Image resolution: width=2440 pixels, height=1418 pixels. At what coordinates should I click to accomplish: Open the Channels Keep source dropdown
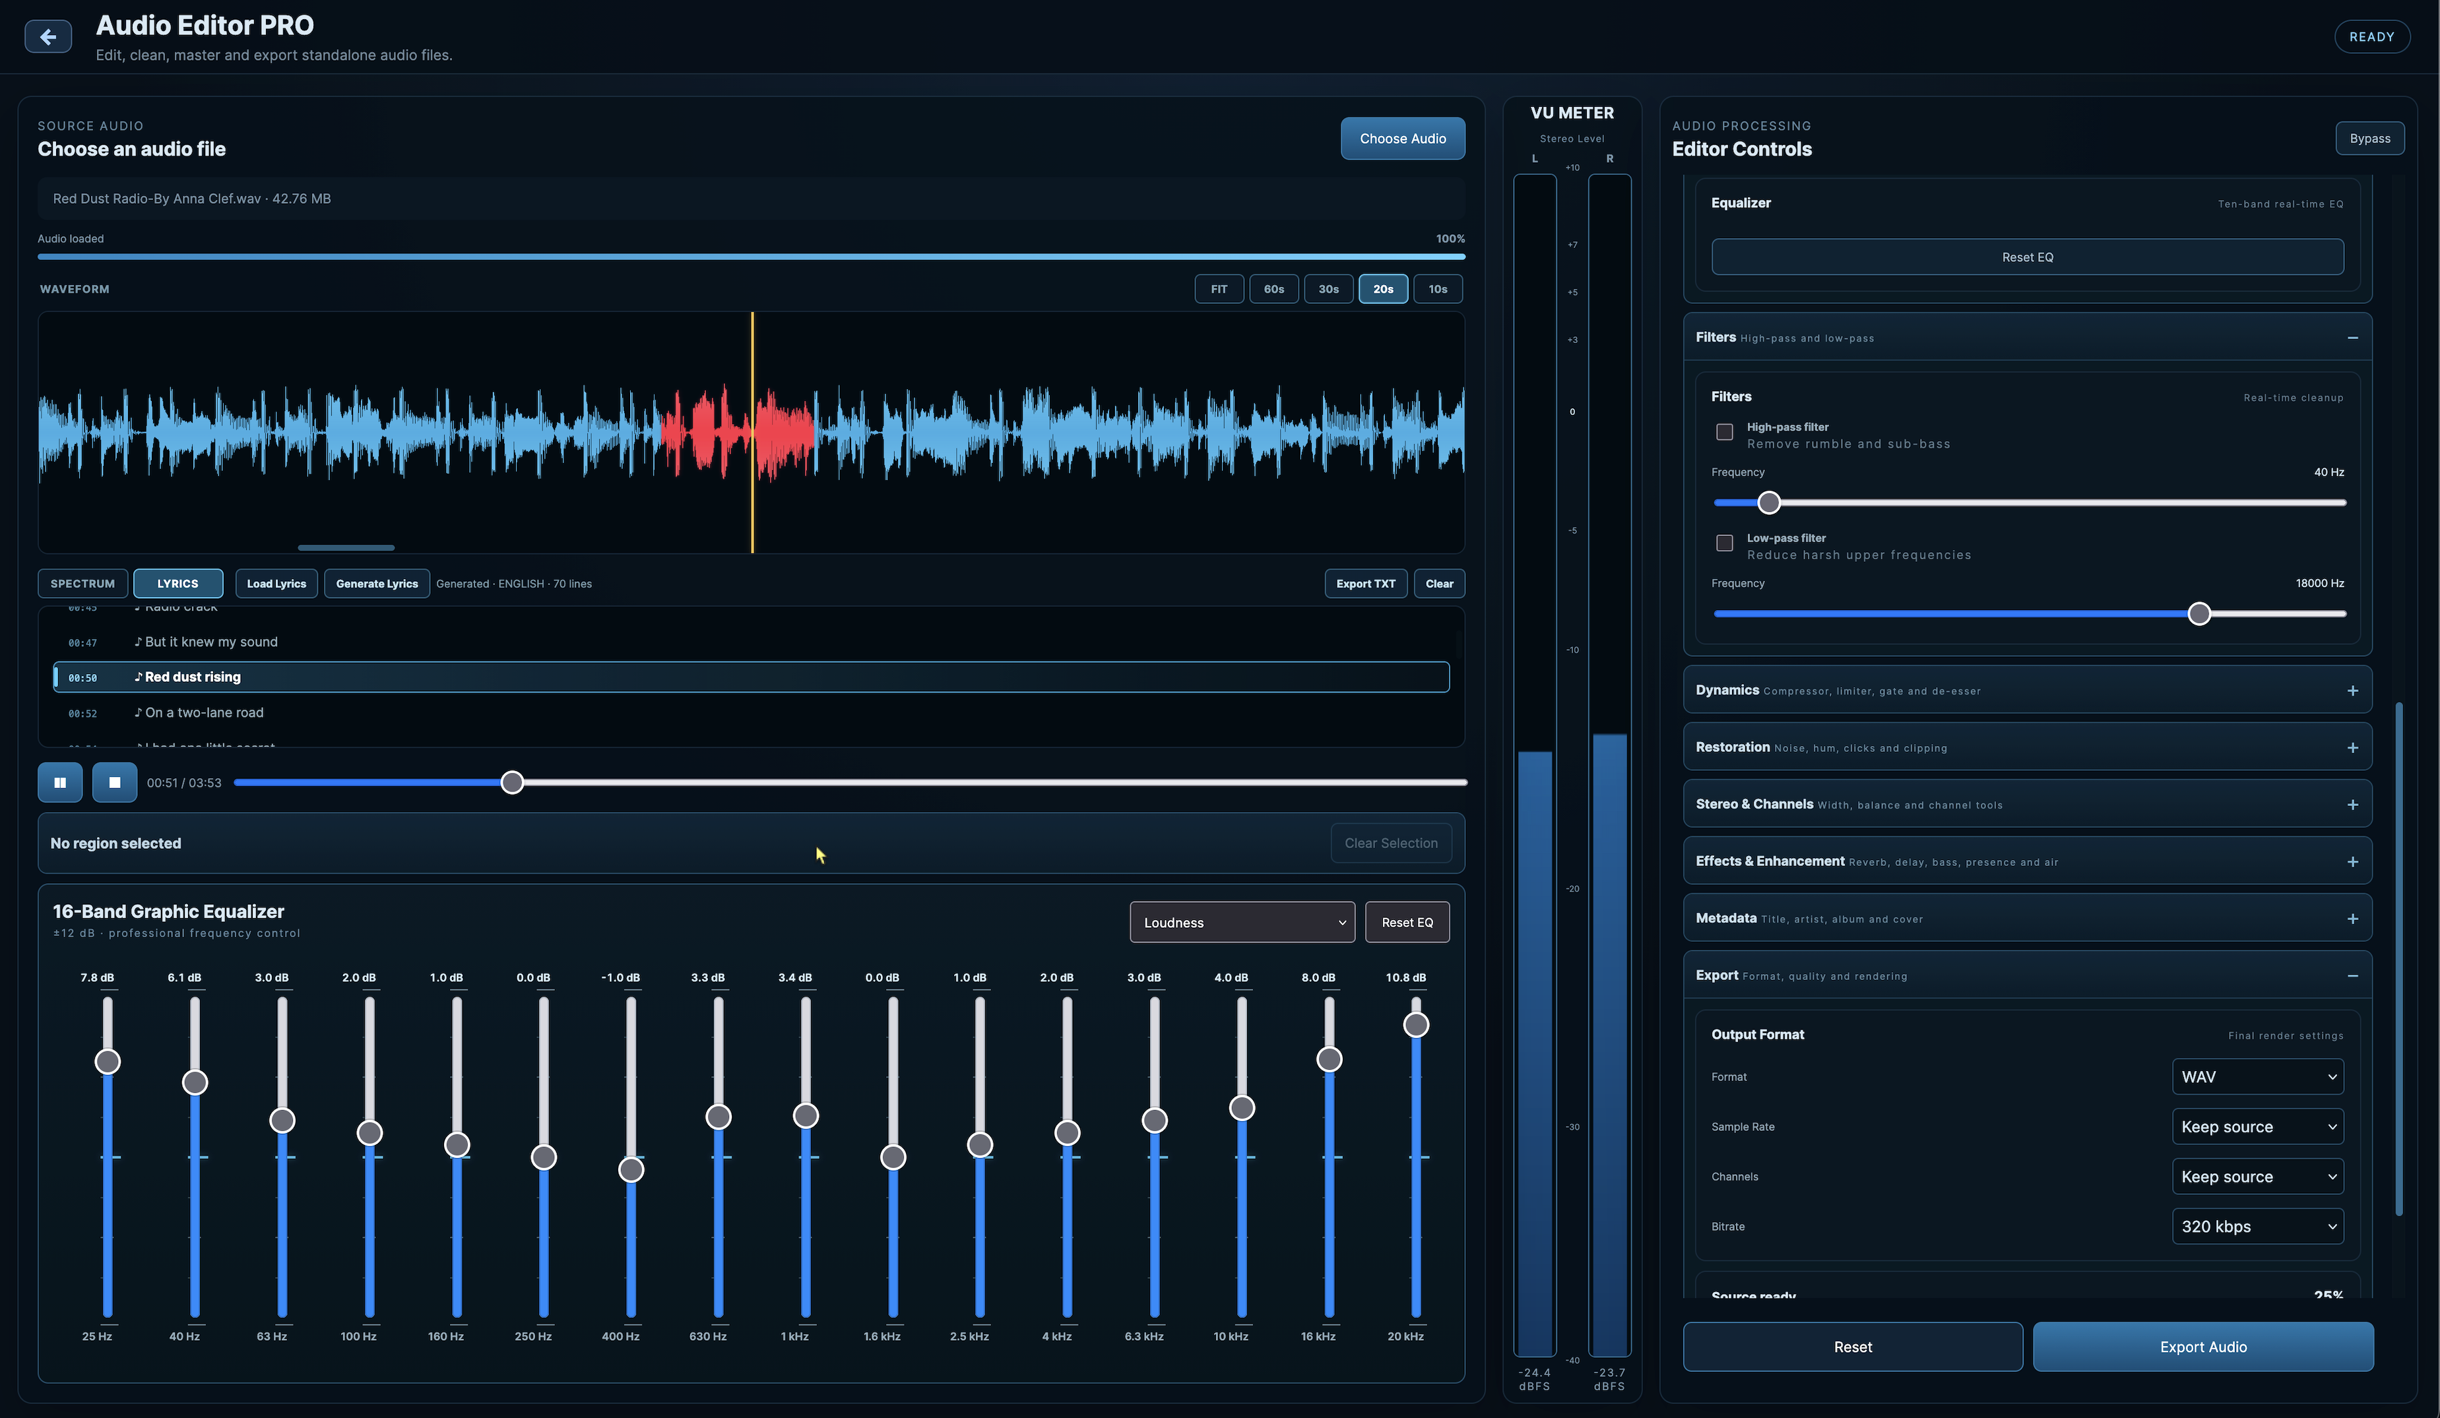coord(2257,1177)
